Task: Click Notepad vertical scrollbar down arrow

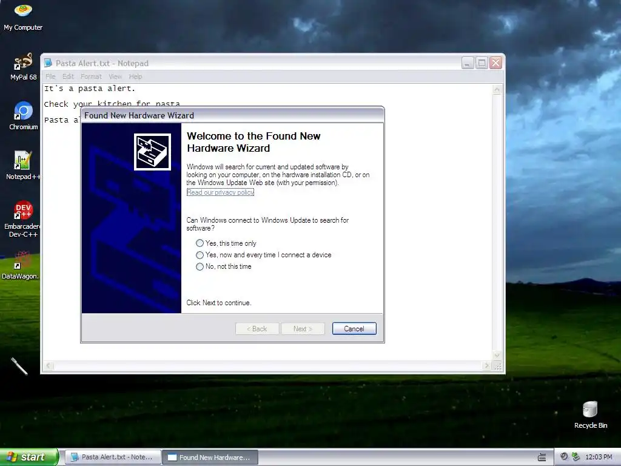Action: tap(497, 356)
